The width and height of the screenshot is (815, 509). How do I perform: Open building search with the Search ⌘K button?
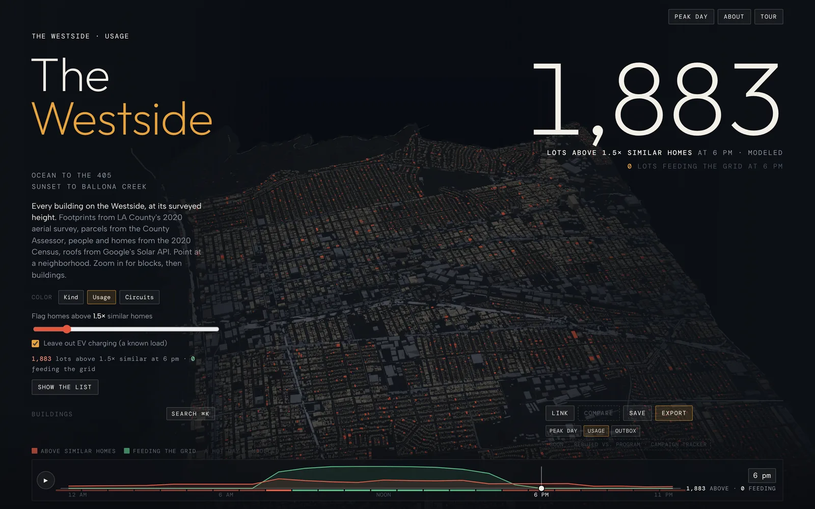[191, 414]
